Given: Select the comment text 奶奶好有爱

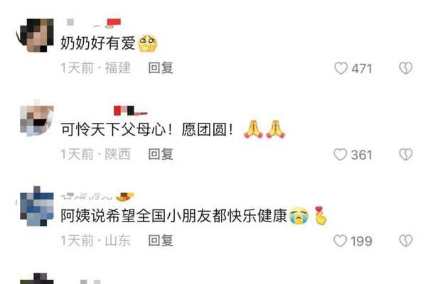Looking at the screenshot, I should coord(98,43).
